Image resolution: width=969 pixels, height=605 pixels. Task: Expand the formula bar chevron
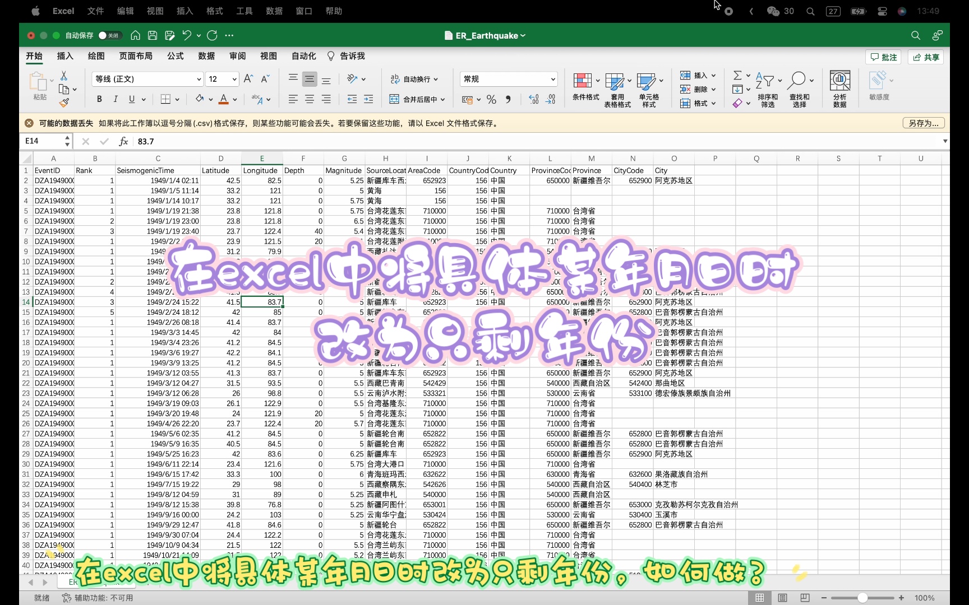(945, 141)
